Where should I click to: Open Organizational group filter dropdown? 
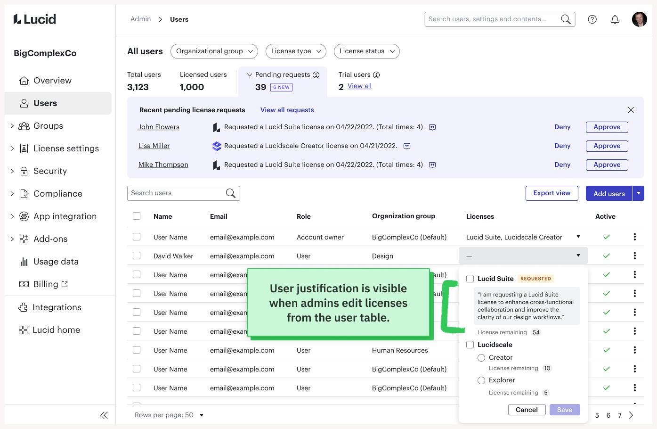point(214,51)
